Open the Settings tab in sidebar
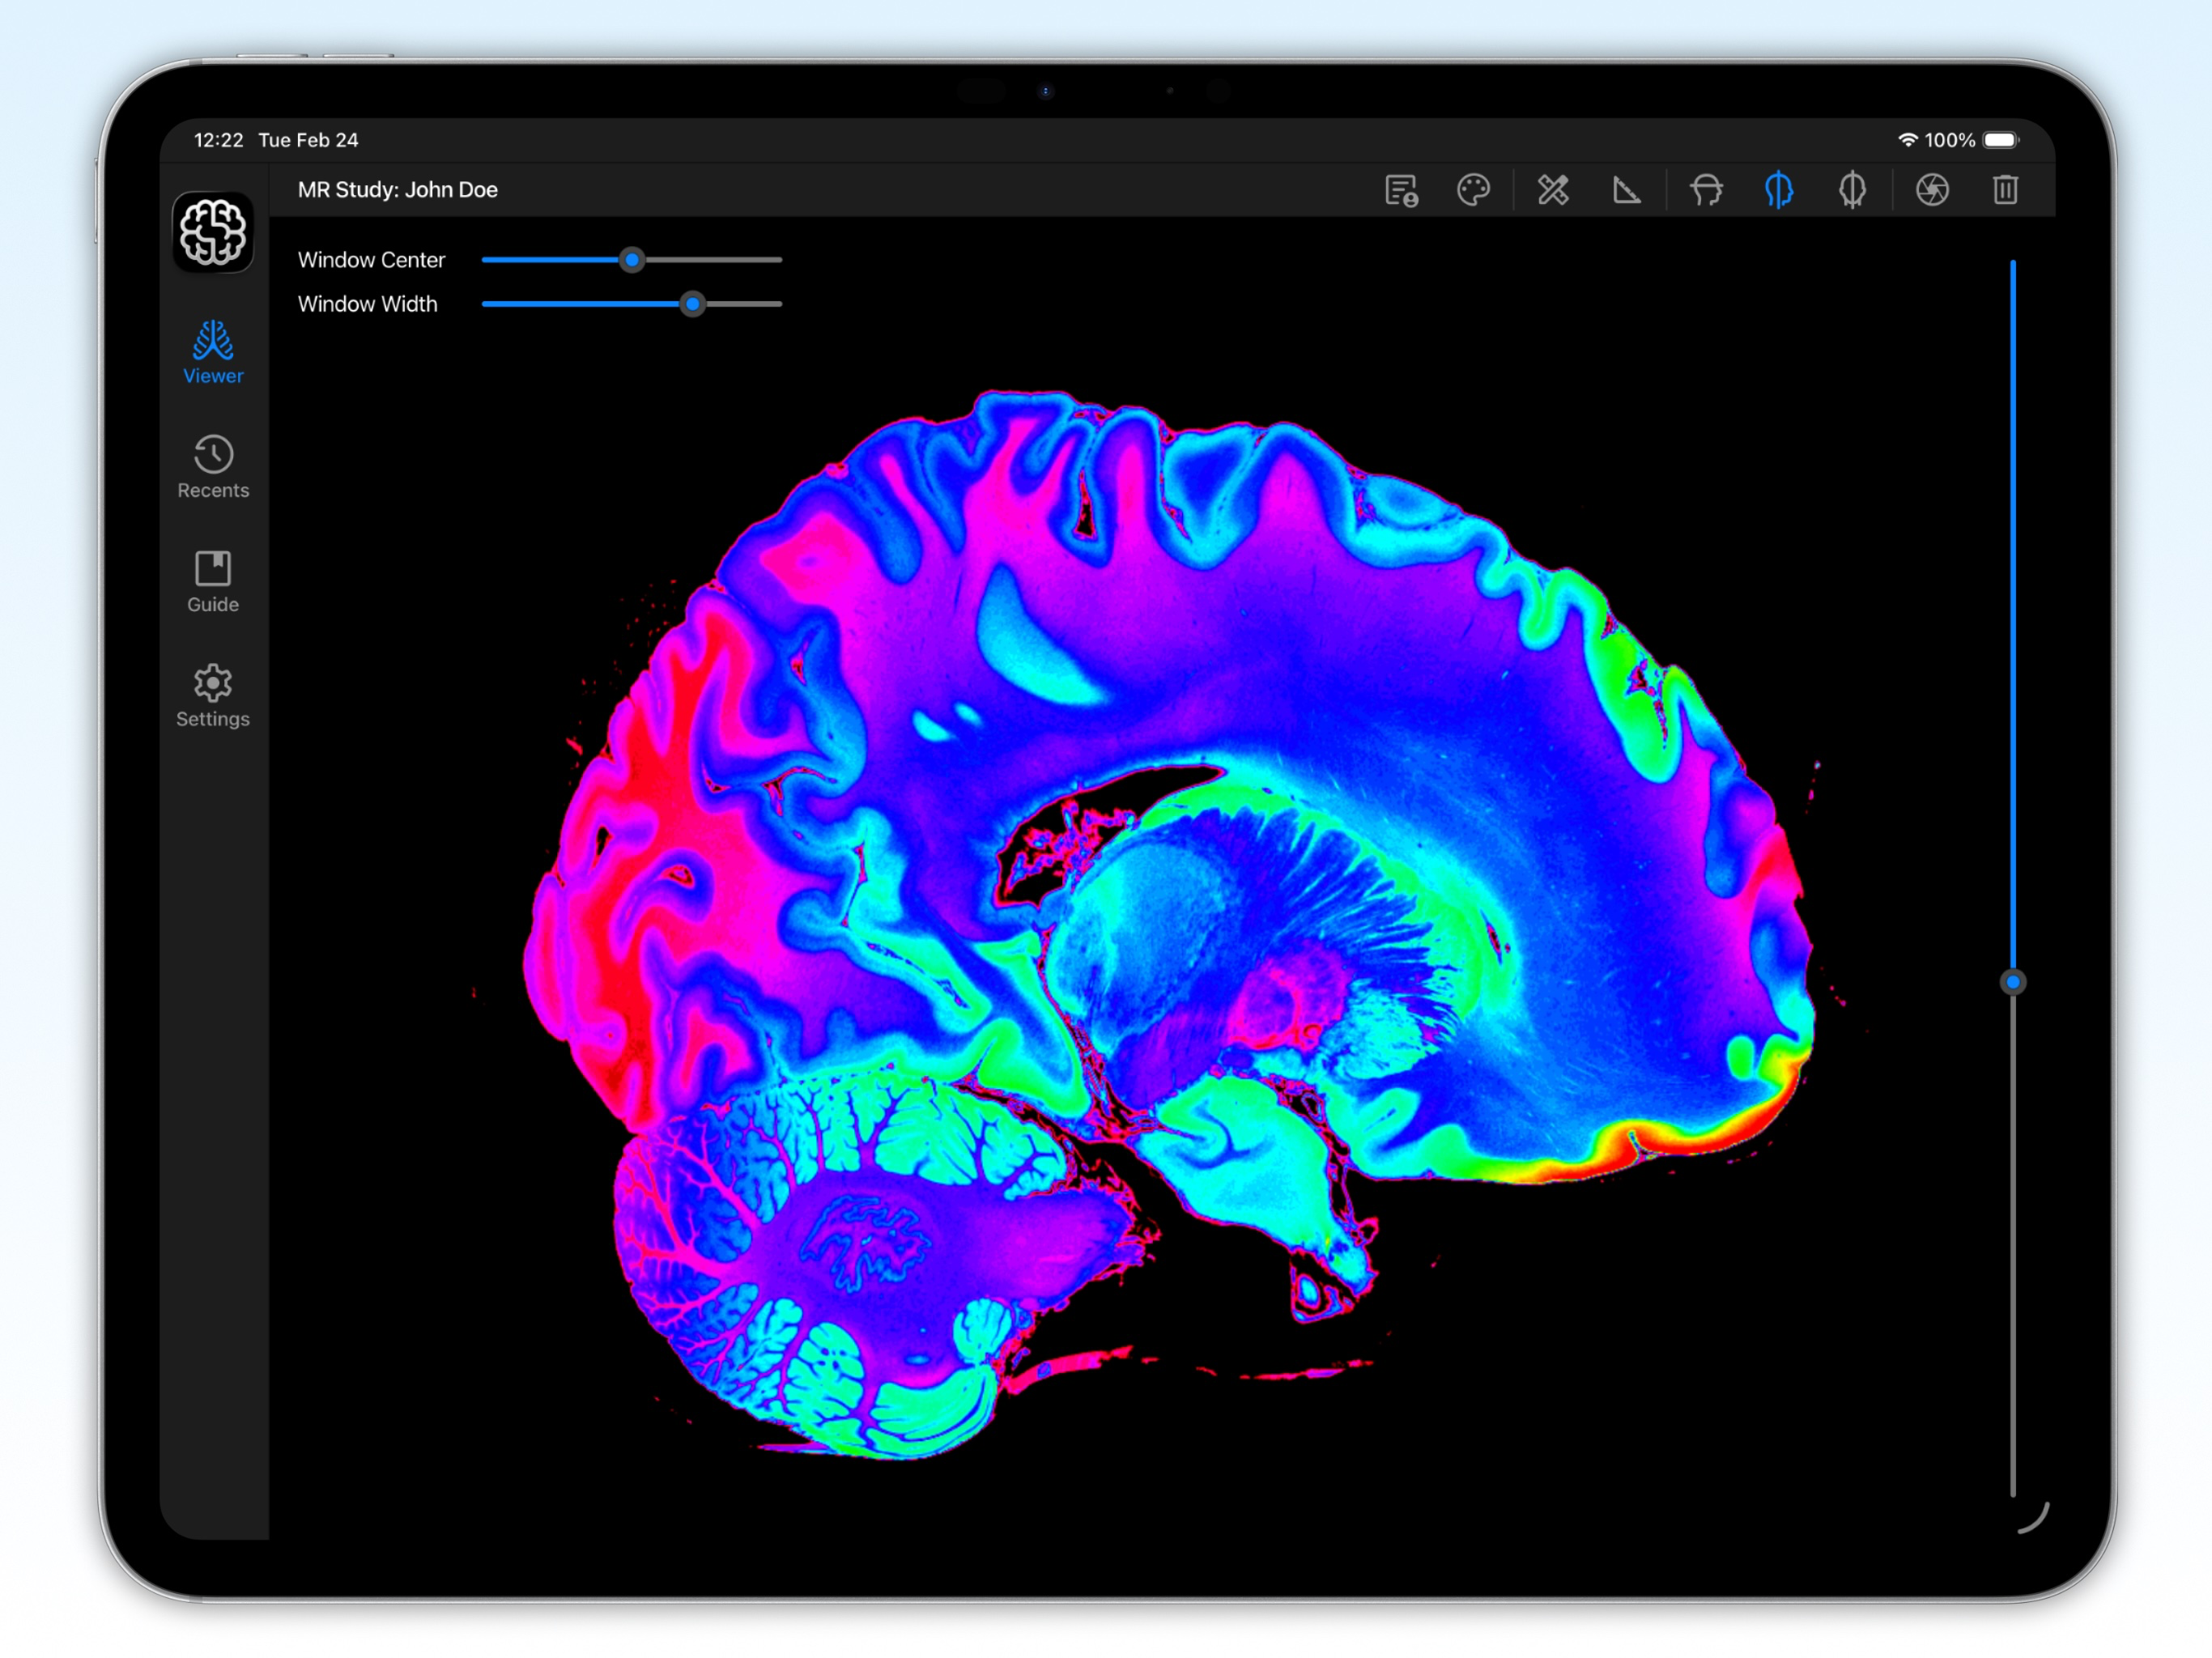 [x=213, y=696]
